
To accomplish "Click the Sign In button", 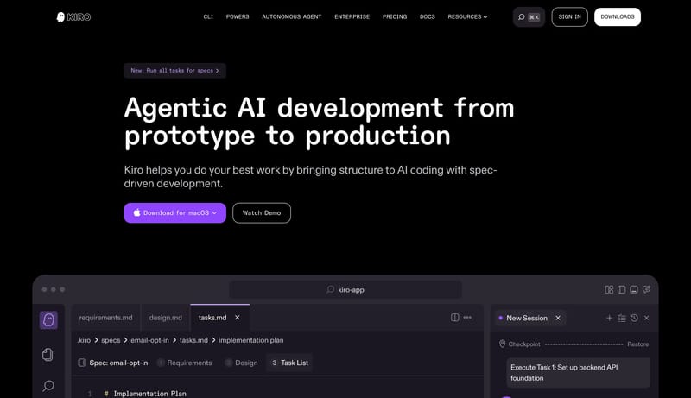I will coord(569,16).
